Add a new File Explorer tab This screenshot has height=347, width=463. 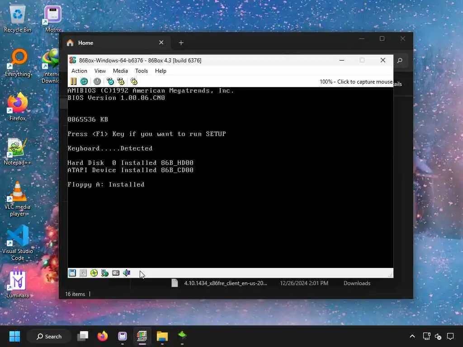coord(181,43)
